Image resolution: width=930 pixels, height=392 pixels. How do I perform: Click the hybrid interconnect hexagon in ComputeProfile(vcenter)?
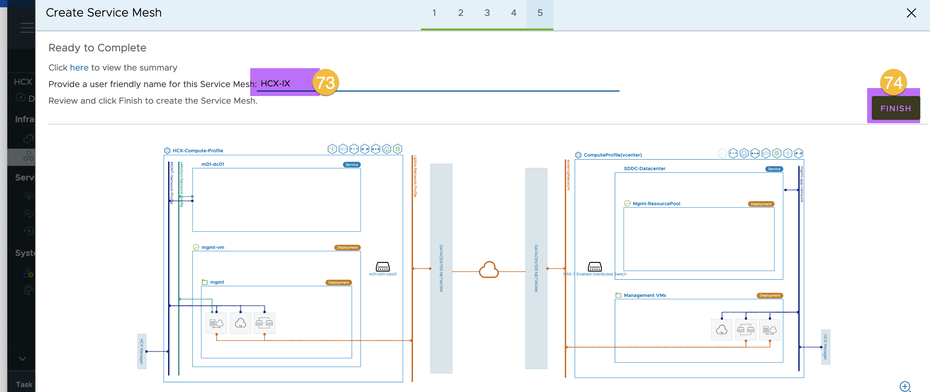(766, 153)
